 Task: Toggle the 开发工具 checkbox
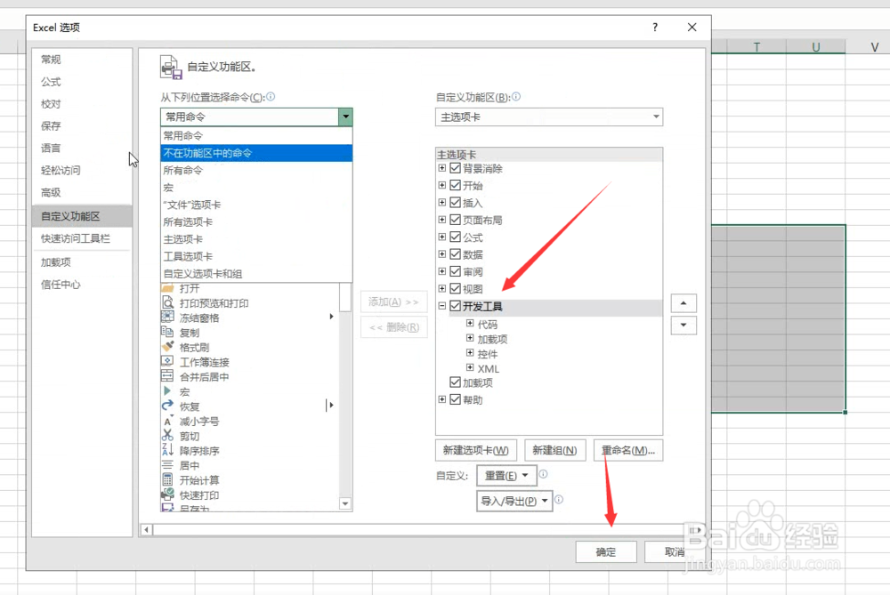coord(455,306)
